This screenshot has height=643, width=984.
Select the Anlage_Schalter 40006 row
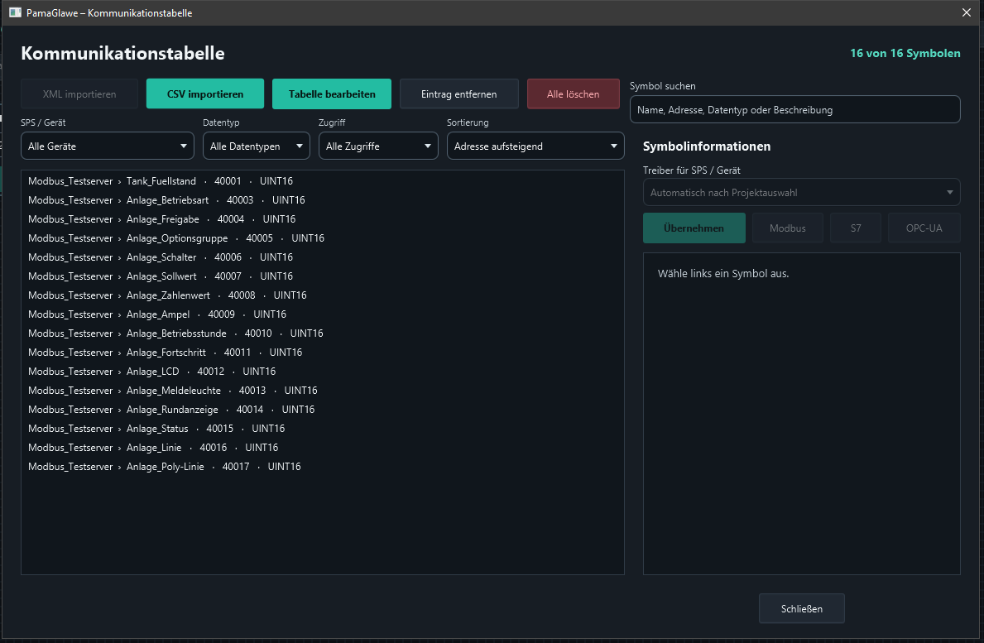tap(323, 257)
